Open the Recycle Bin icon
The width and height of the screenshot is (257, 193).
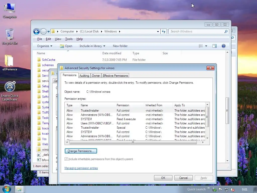[x=10, y=37]
